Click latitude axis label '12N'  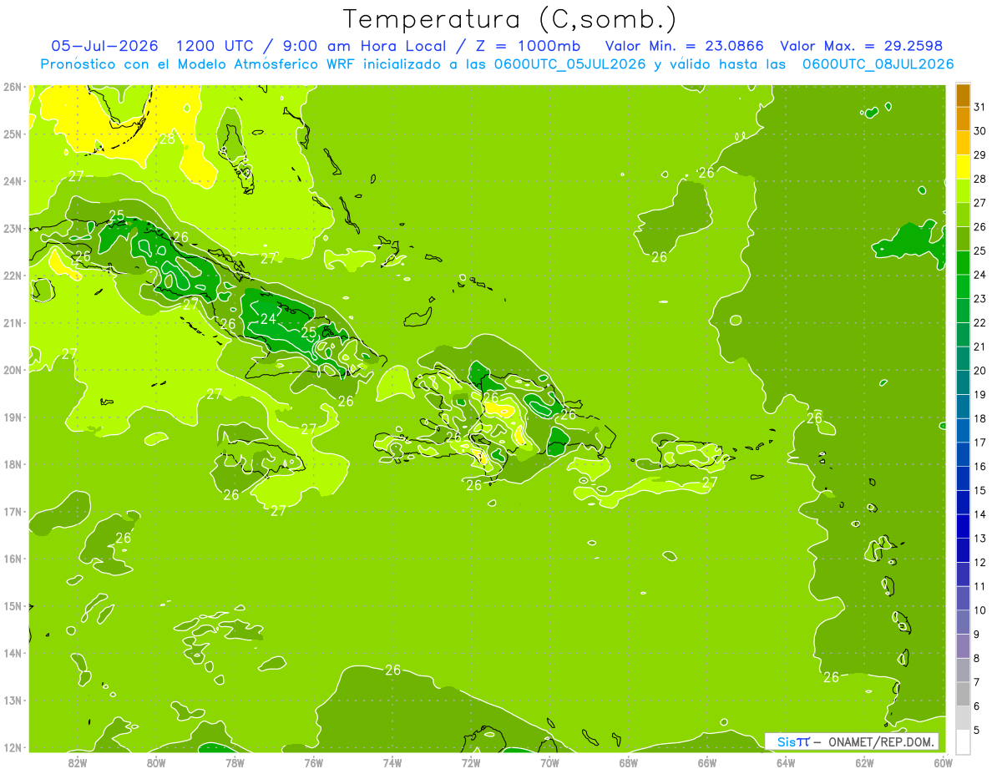click(12, 747)
